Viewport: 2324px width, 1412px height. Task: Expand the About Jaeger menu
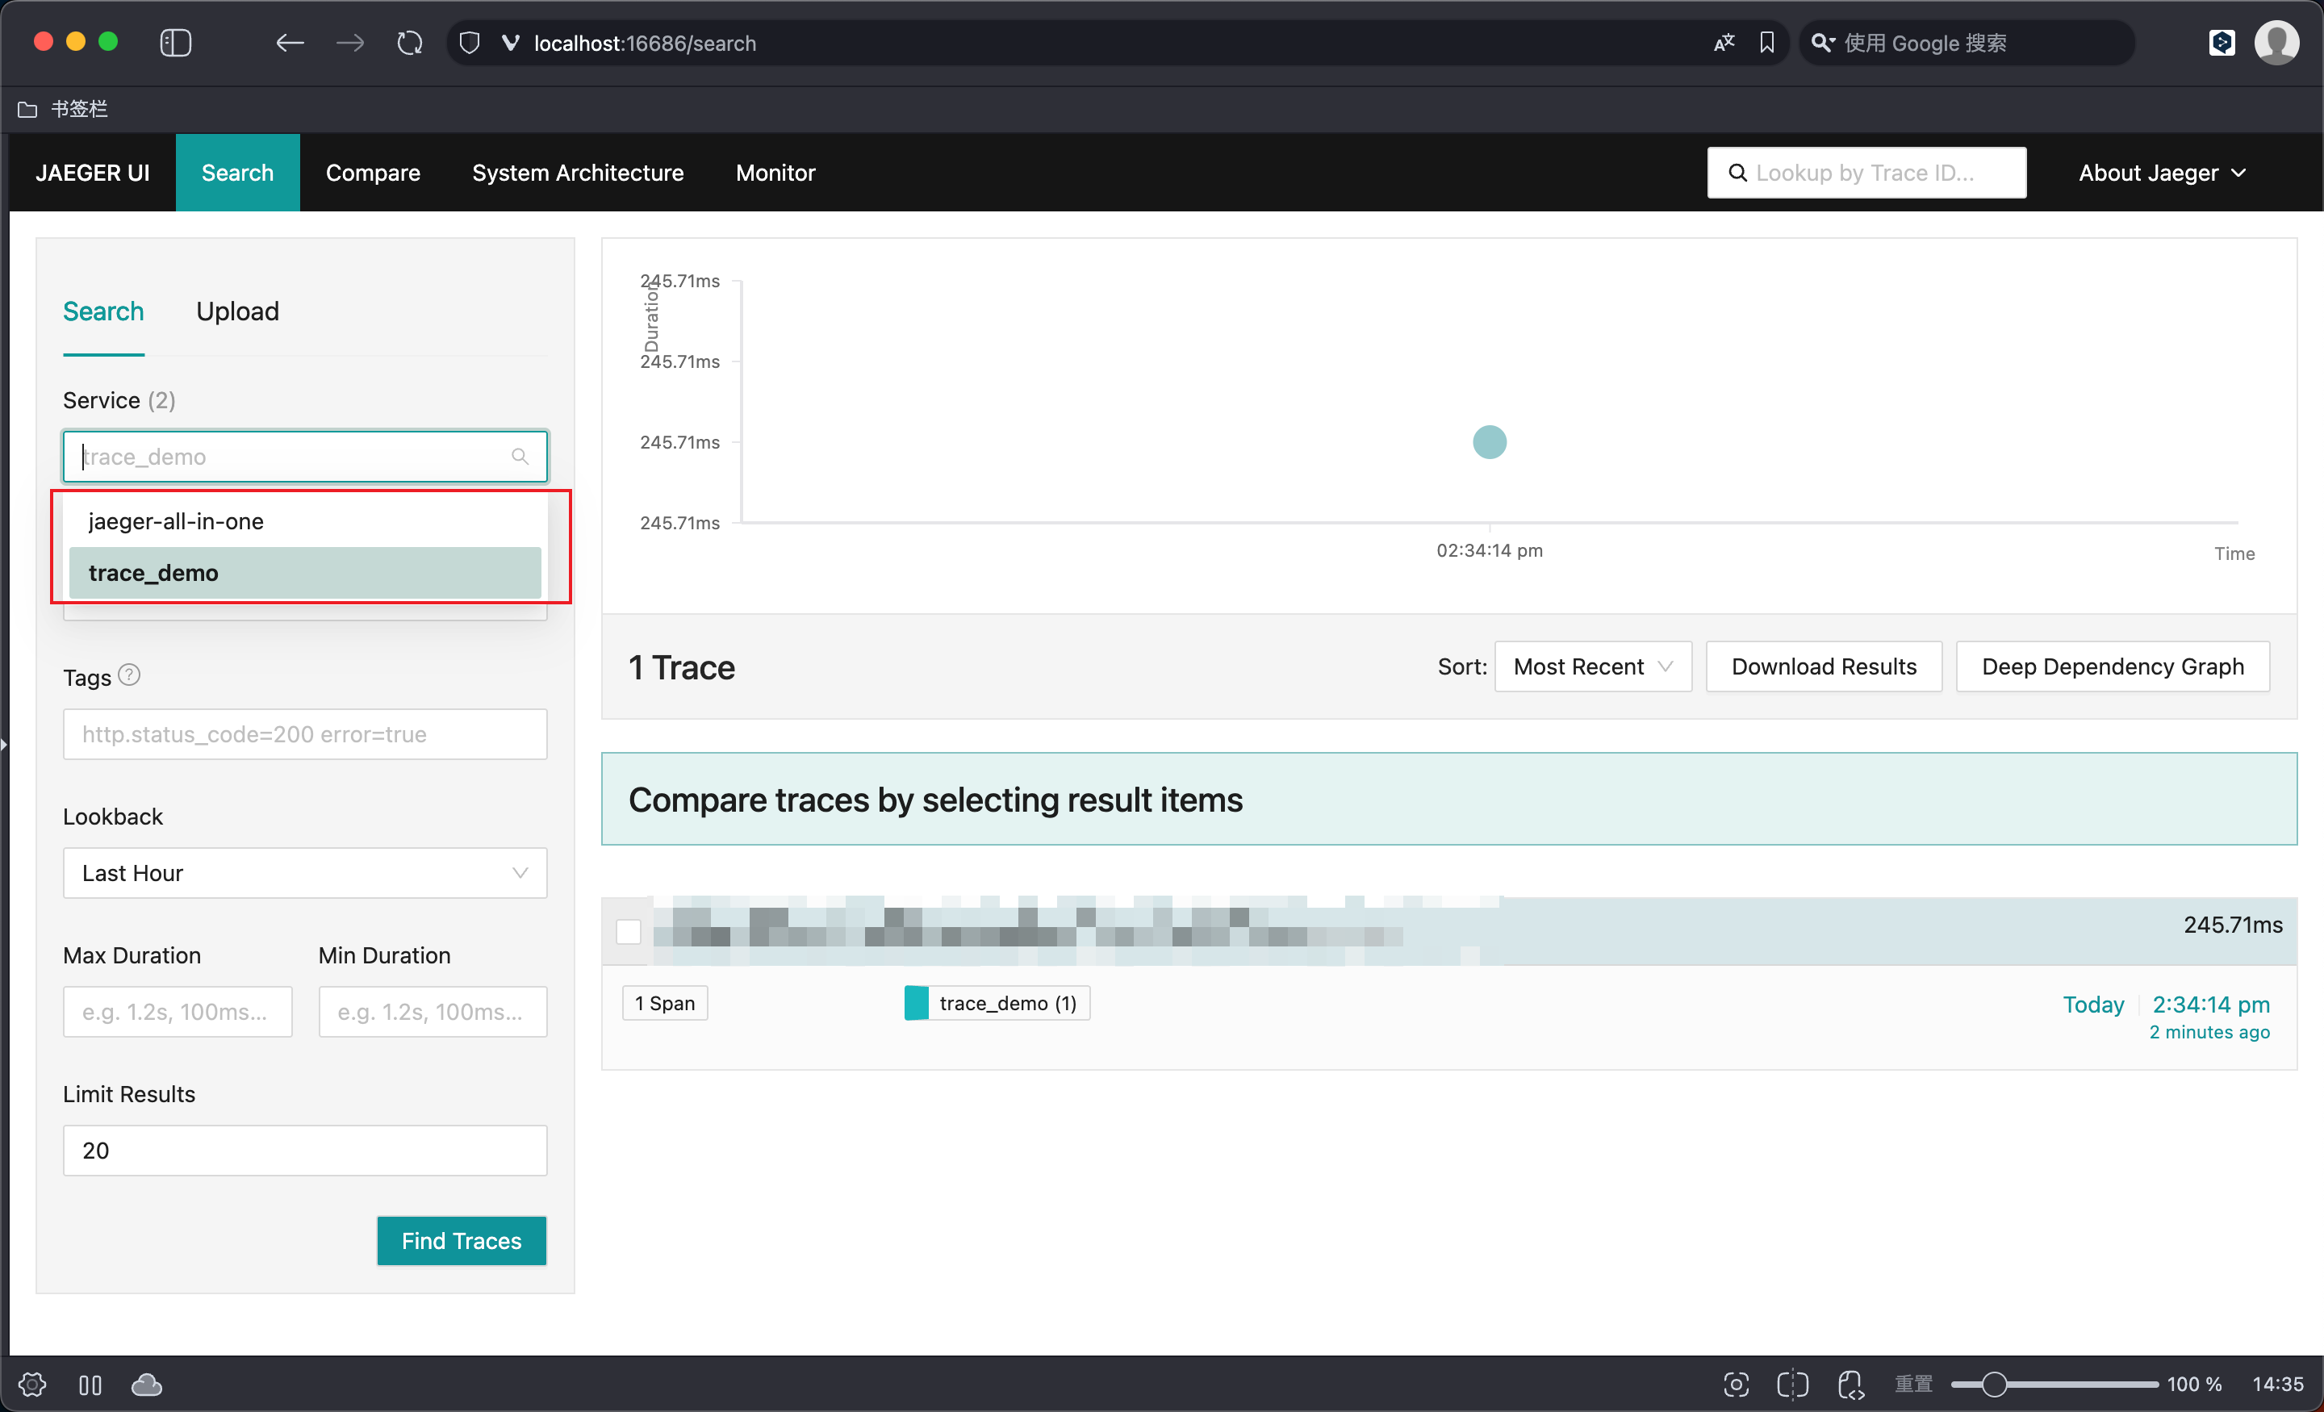(x=2162, y=173)
